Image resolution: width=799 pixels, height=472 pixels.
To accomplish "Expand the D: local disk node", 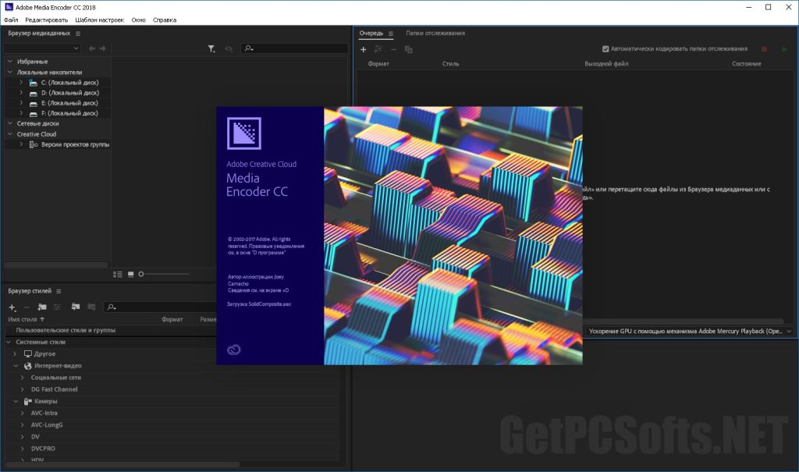I will [21, 93].
